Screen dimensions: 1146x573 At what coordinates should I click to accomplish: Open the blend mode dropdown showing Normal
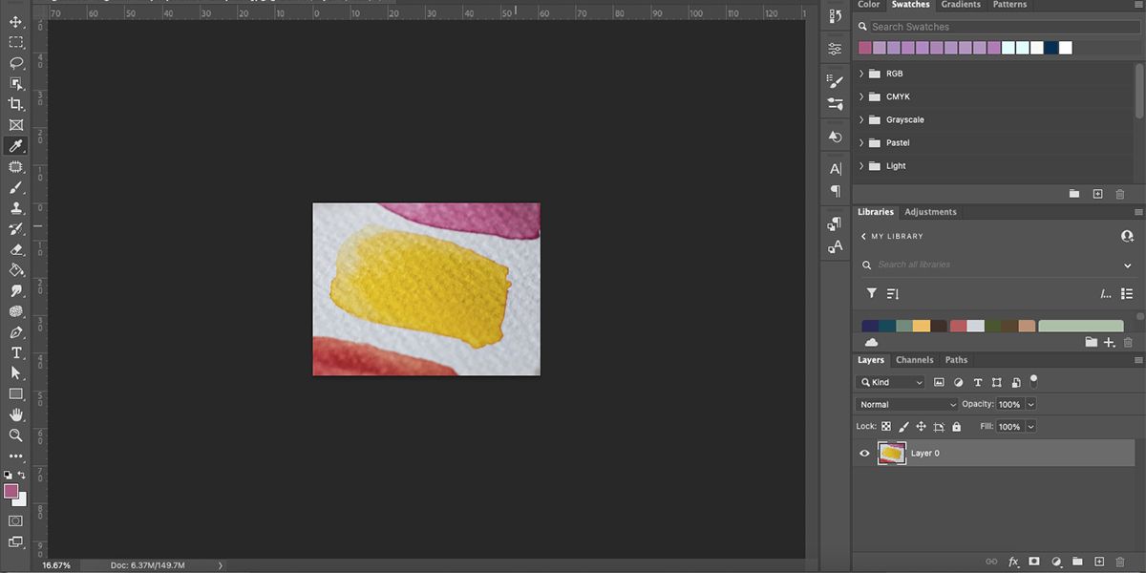click(x=905, y=404)
